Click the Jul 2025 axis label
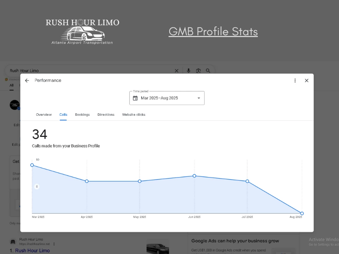Image resolution: width=339 pixels, height=254 pixels. tap(247, 217)
